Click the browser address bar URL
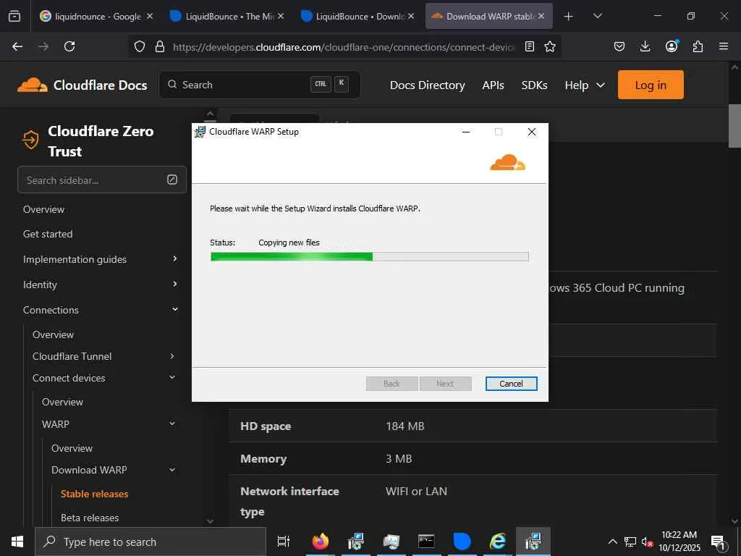The height and width of the screenshot is (556, 741). click(344, 47)
